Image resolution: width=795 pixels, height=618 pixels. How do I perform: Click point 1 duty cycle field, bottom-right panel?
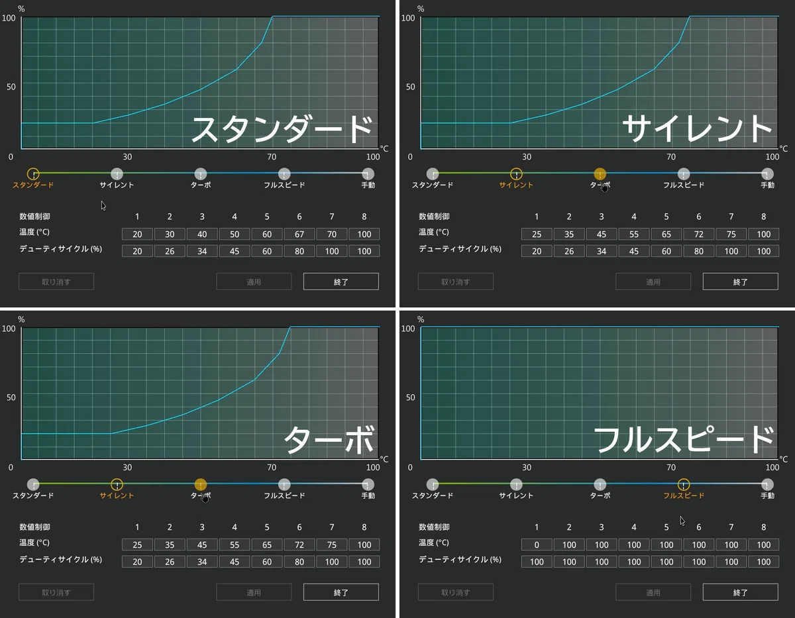click(x=537, y=562)
